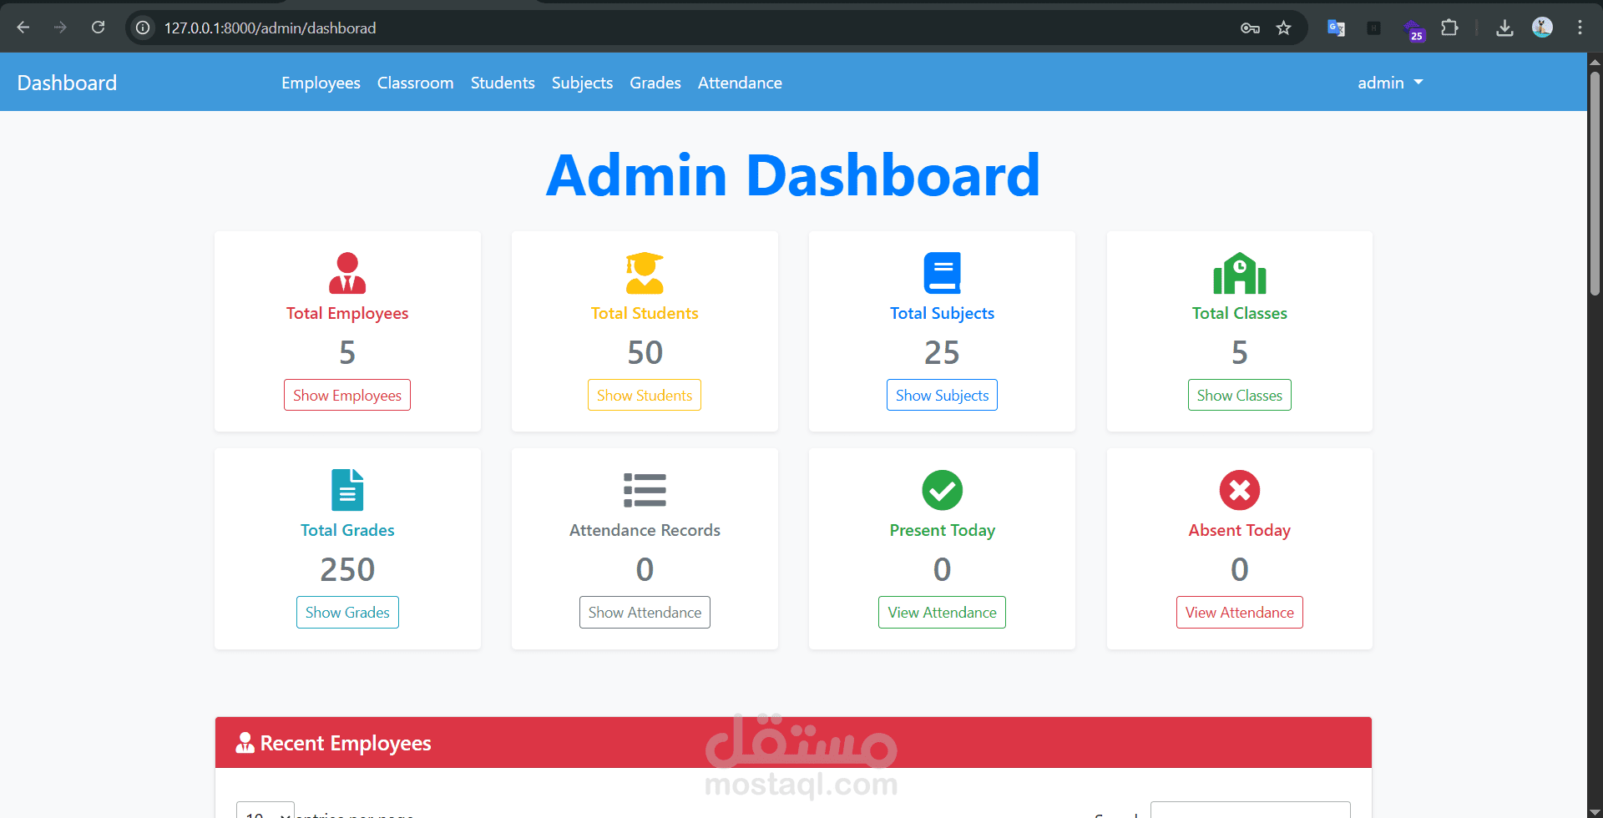
Task: Click the yellow graduate student icon
Action: click(644, 272)
